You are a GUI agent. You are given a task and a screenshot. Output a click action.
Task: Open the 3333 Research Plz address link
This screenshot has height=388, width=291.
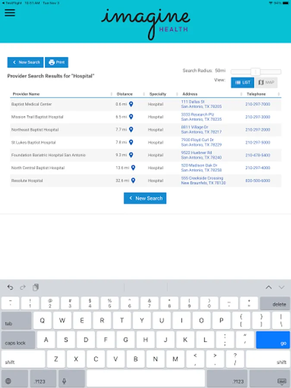201,117
